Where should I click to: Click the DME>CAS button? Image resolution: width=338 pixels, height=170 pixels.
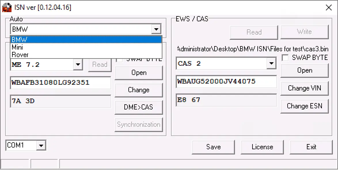[x=138, y=107]
